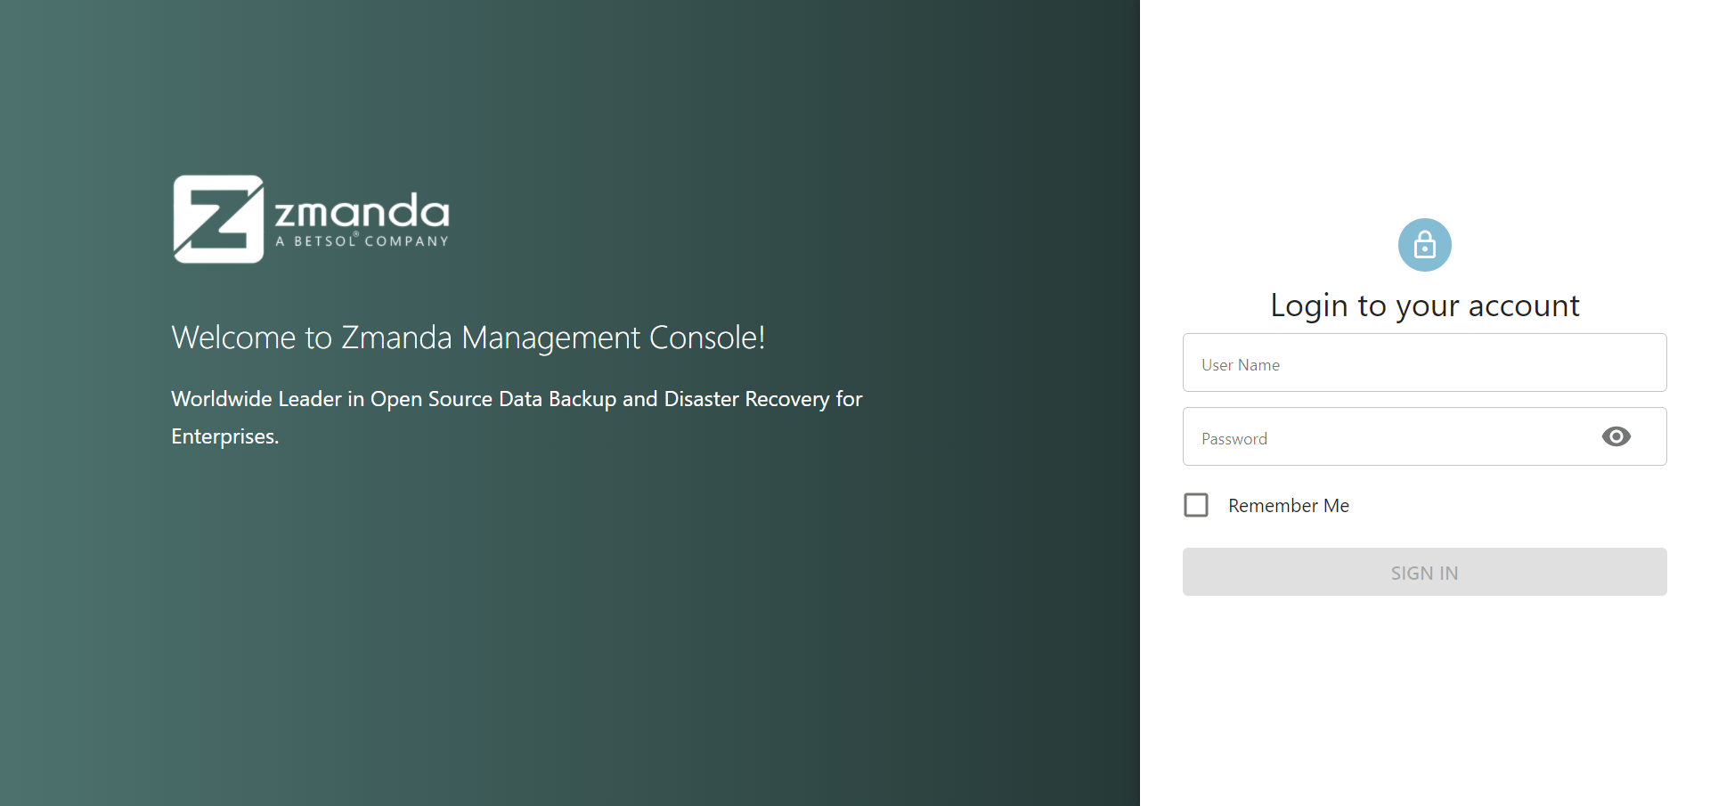Click the zmanda wordmark text
The height and width of the screenshot is (806, 1710).
(x=362, y=211)
